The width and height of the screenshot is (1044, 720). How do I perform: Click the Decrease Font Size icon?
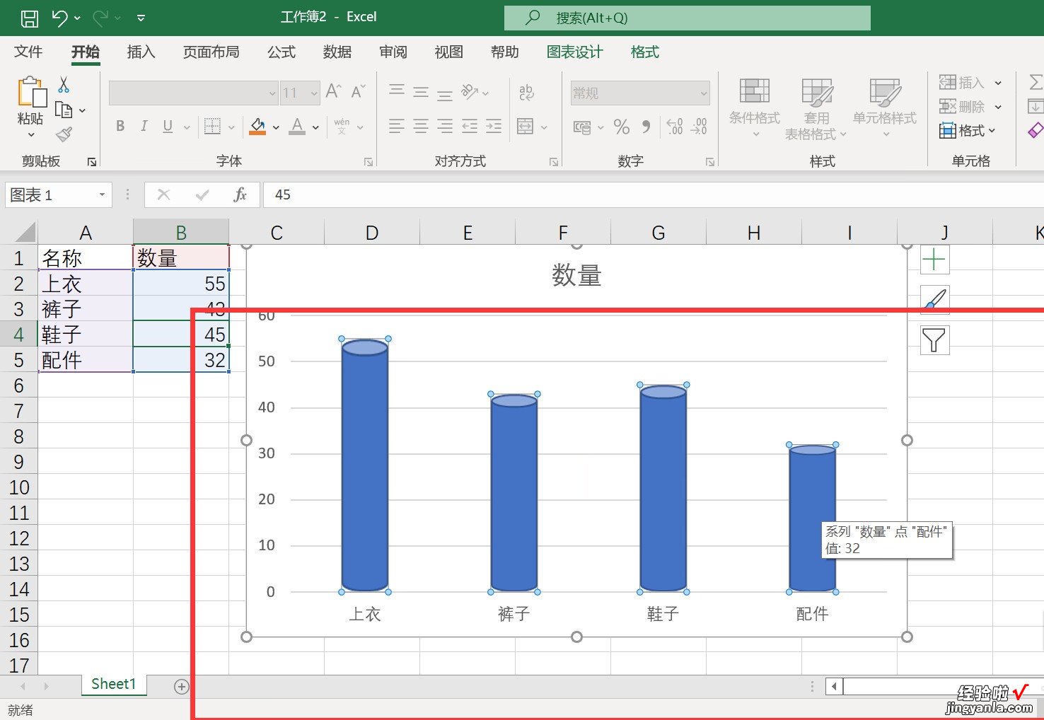(x=358, y=91)
